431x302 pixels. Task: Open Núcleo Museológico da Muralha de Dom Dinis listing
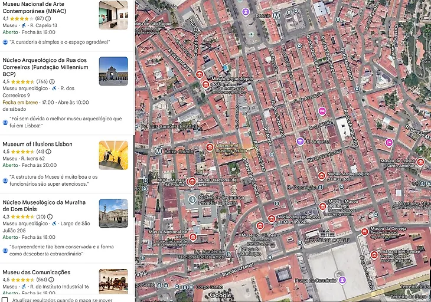pos(44,206)
